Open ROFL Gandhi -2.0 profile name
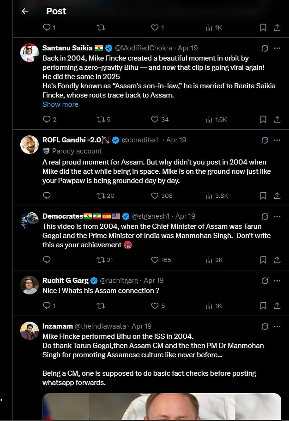 72,140
